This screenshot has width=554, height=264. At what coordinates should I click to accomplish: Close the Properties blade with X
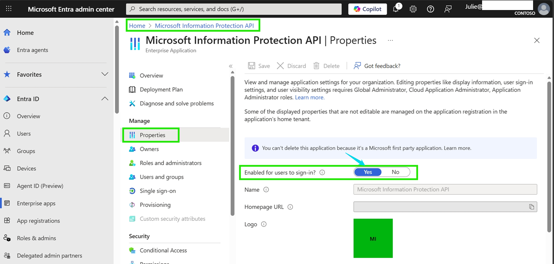click(537, 41)
